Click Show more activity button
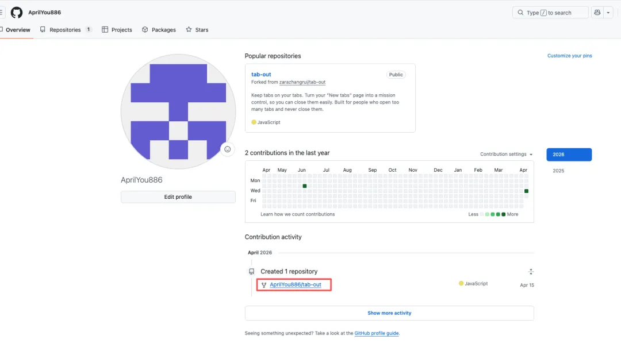 click(x=389, y=313)
